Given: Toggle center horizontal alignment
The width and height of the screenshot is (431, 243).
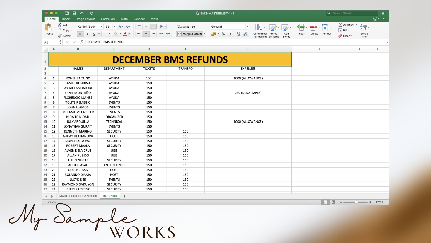Looking at the screenshot, I should [x=146, y=34].
